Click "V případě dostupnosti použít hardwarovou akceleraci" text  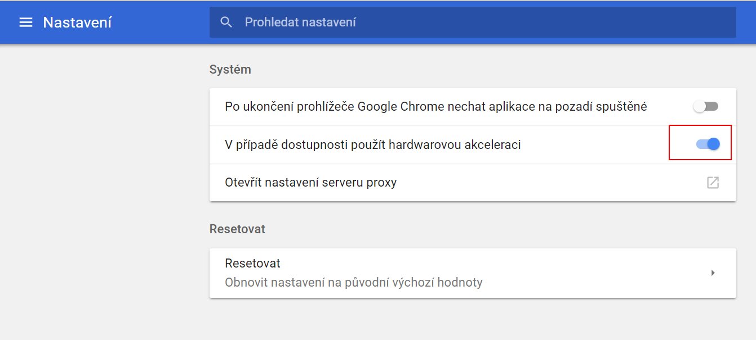click(372, 145)
